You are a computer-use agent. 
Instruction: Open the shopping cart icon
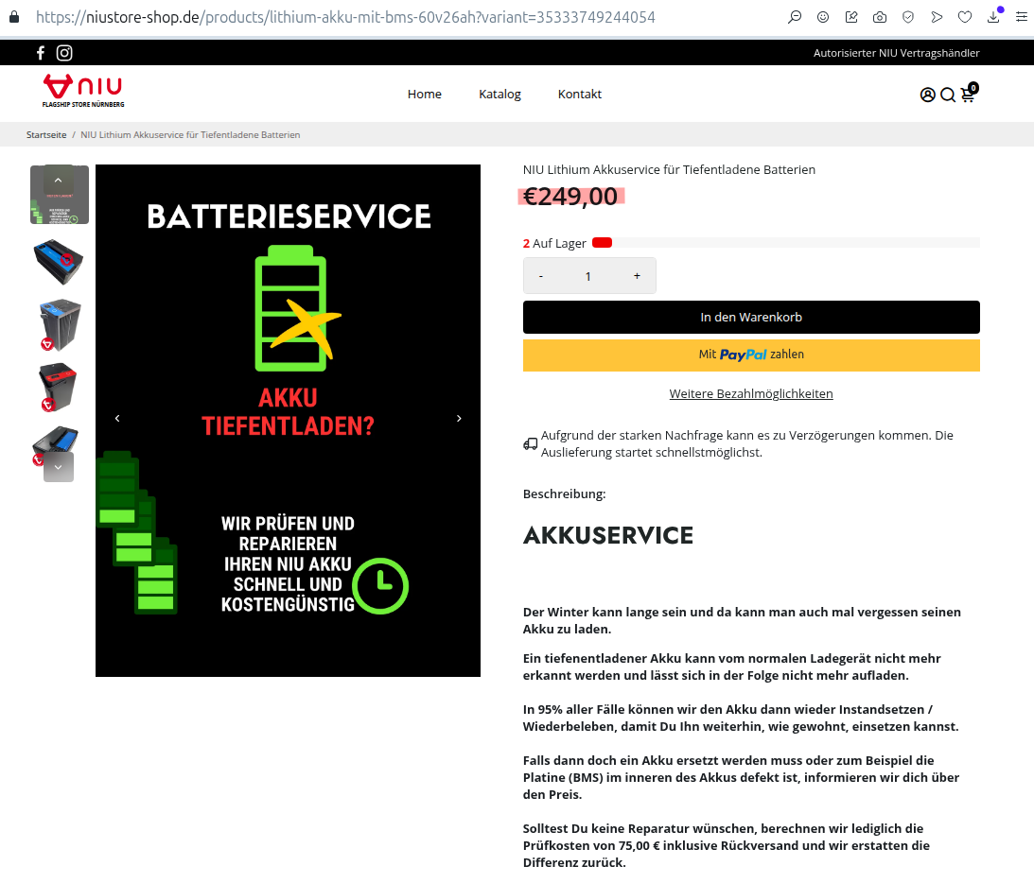[968, 95]
